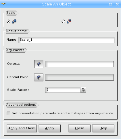Click the uniform scale shape icon

[x=14, y=21]
